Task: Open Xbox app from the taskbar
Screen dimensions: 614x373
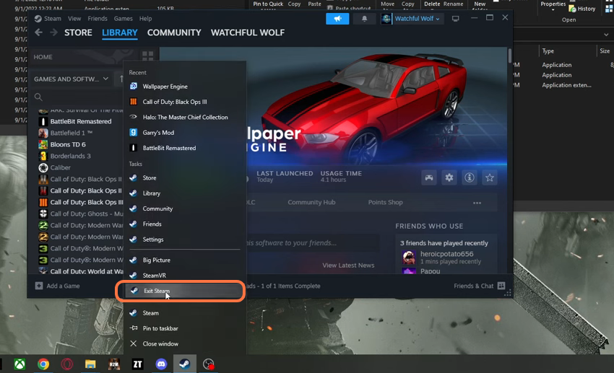Action: coord(20,364)
